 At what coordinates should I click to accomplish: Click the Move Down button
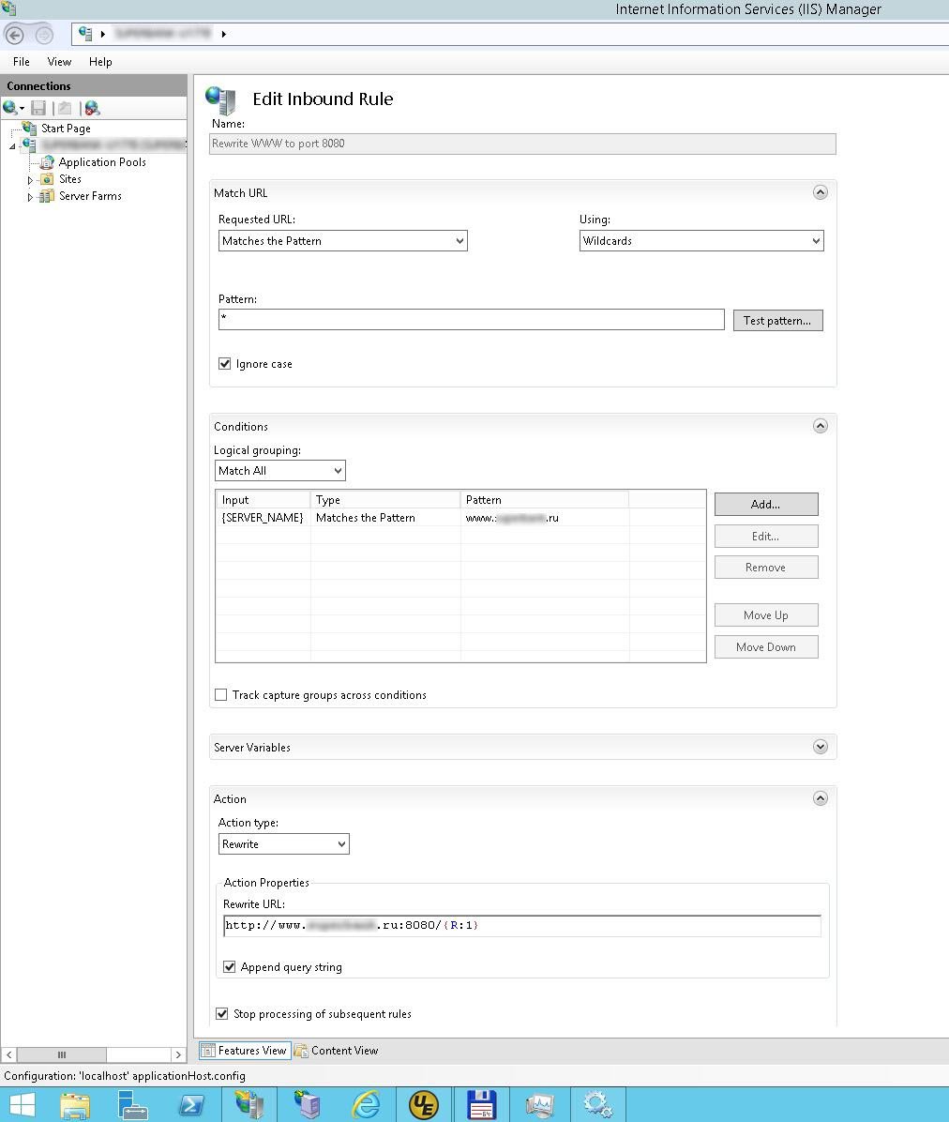point(766,647)
